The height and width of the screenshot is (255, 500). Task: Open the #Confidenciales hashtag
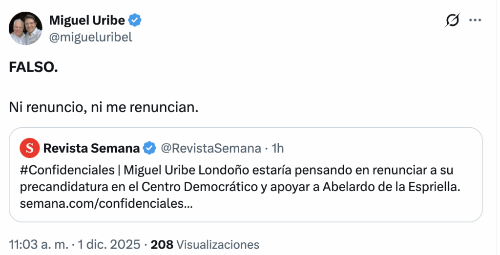(60, 171)
